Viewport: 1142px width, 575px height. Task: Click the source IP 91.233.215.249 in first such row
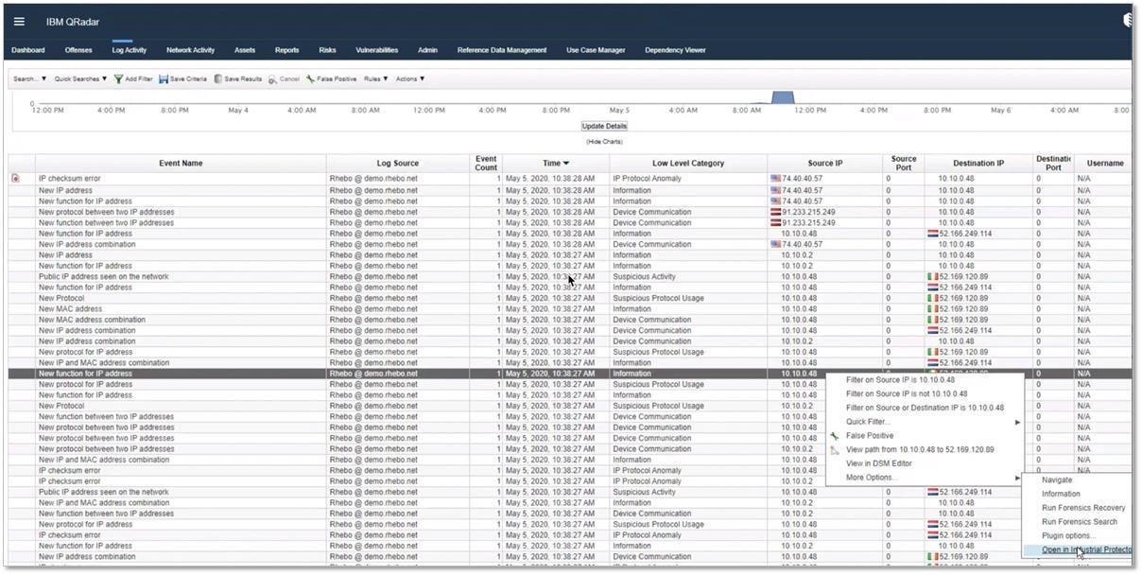pos(808,212)
